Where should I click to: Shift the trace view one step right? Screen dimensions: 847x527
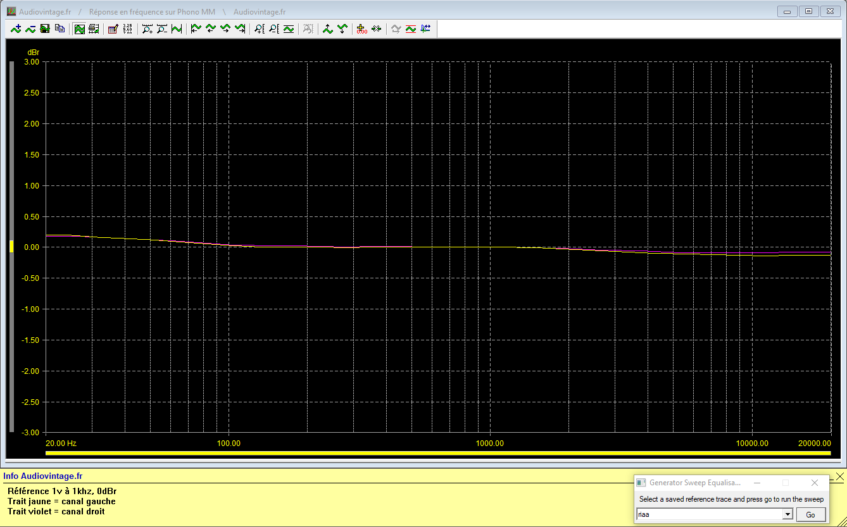[x=225, y=28]
